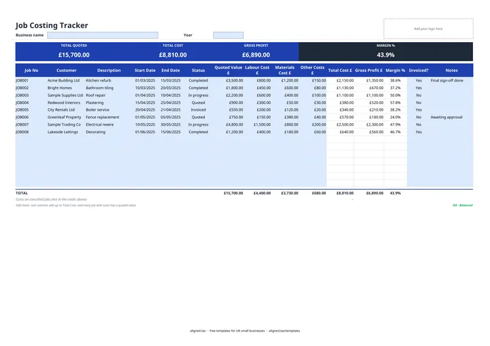Screen dimensions: 490x346
Task: Select the Total Quoted £15,700.00 summary value
Action: (x=73, y=55)
